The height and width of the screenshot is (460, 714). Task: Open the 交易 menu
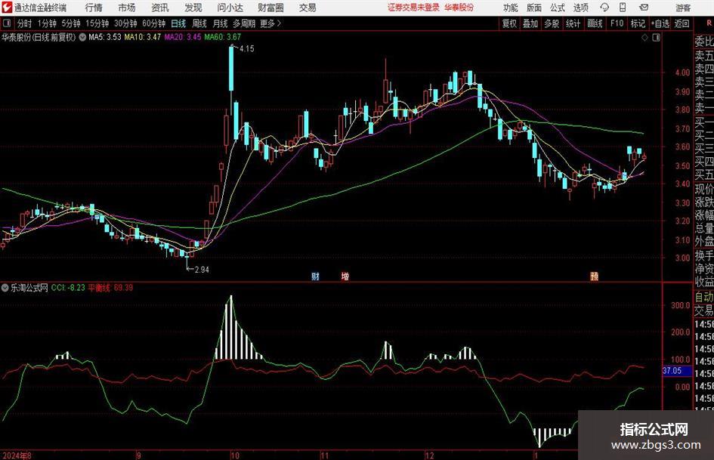[x=308, y=8]
